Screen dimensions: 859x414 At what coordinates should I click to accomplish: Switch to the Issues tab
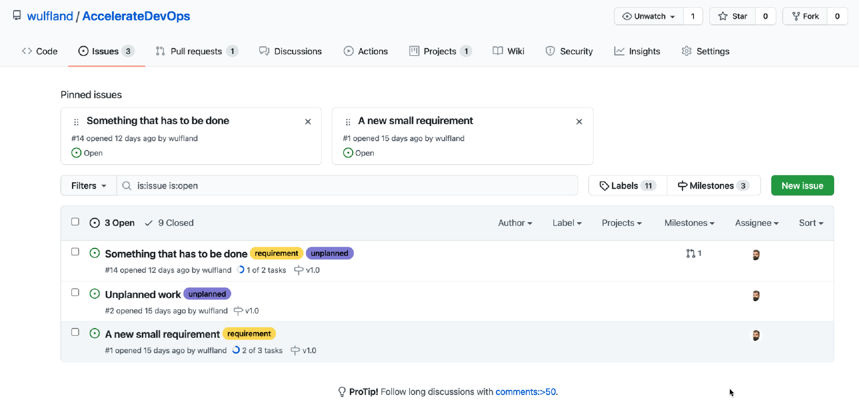(106, 51)
